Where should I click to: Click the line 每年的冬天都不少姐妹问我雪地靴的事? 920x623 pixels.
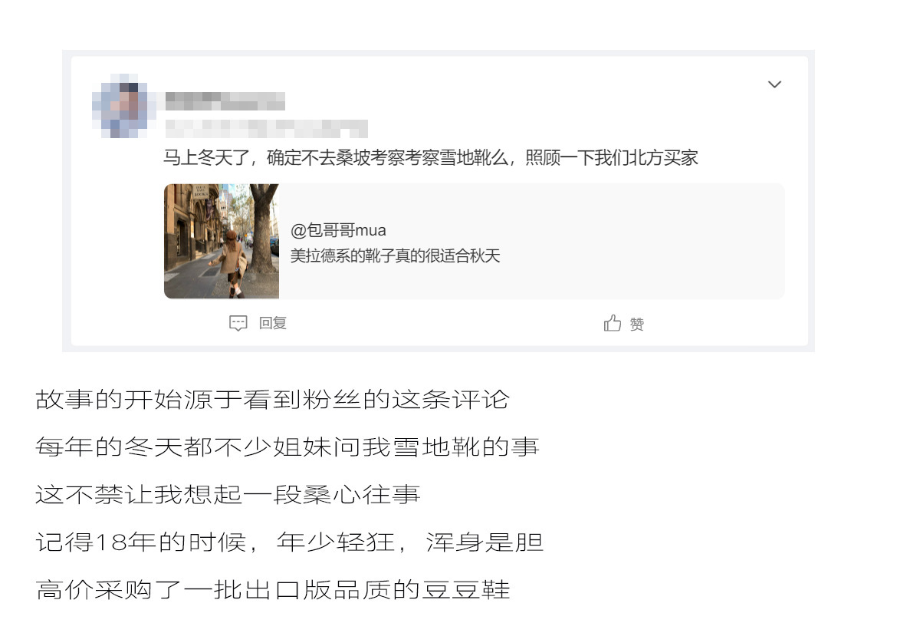pos(287,447)
